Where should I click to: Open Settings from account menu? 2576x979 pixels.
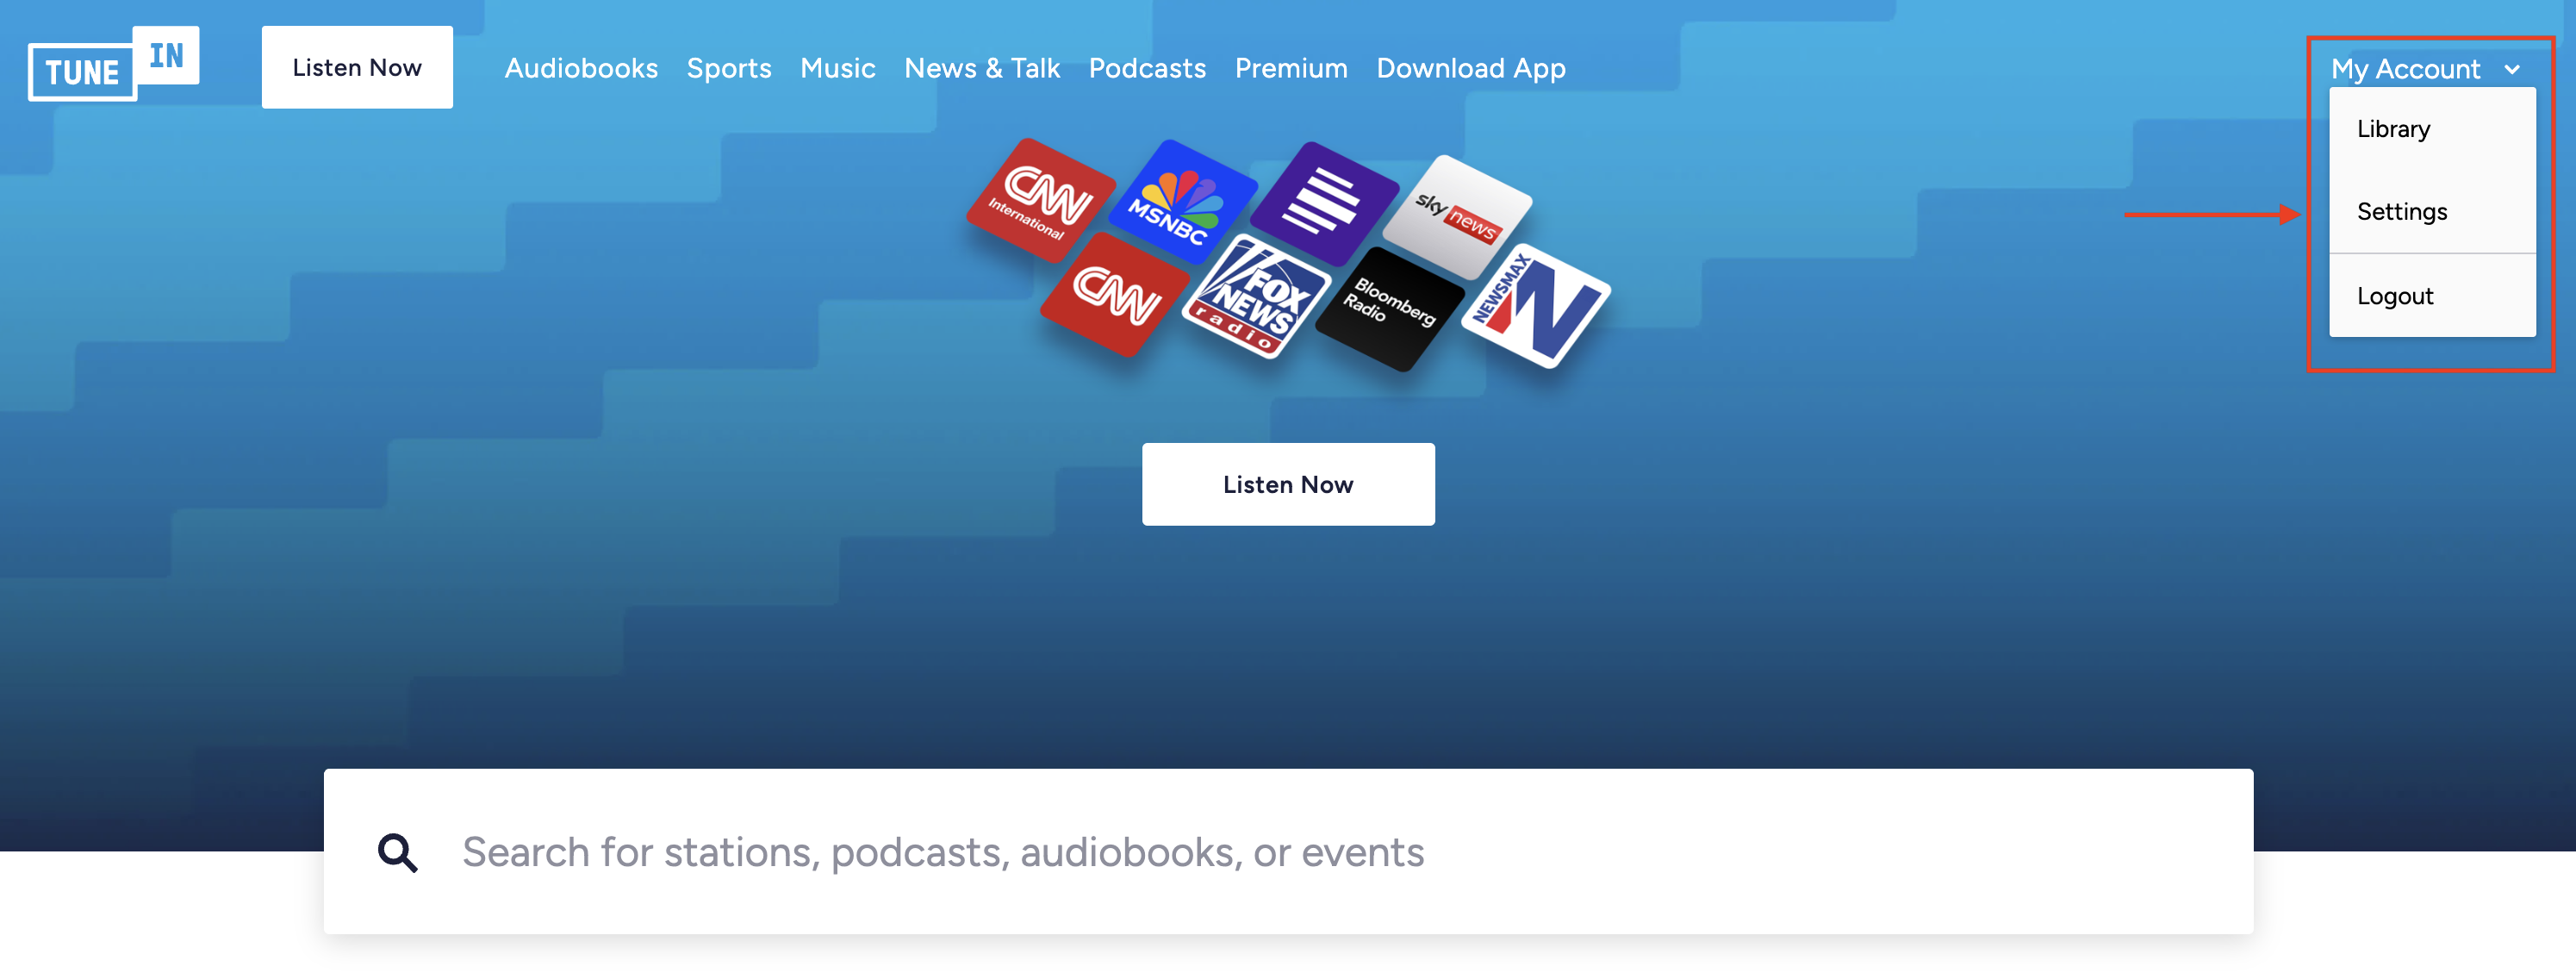click(2401, 211)
